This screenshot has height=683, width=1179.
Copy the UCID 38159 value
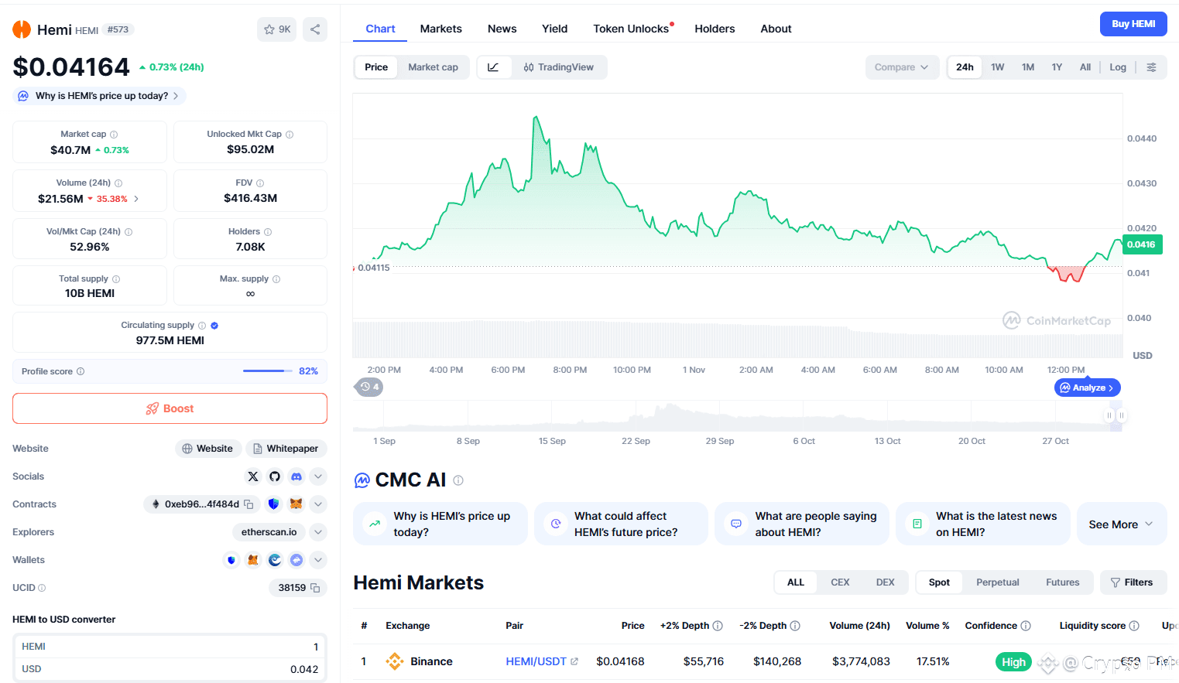coord(315,588)
